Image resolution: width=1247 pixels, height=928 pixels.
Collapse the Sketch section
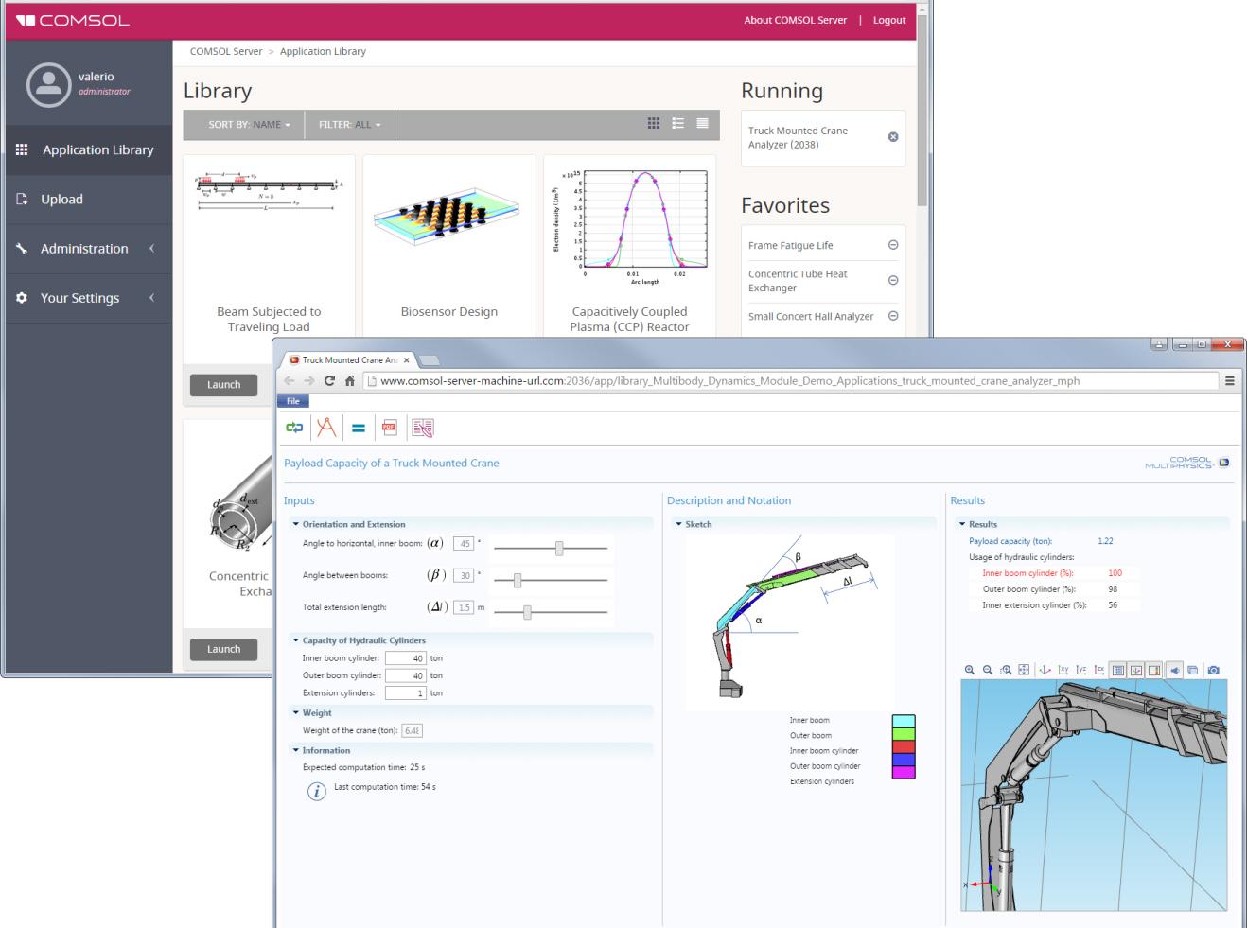pos(679,524)
